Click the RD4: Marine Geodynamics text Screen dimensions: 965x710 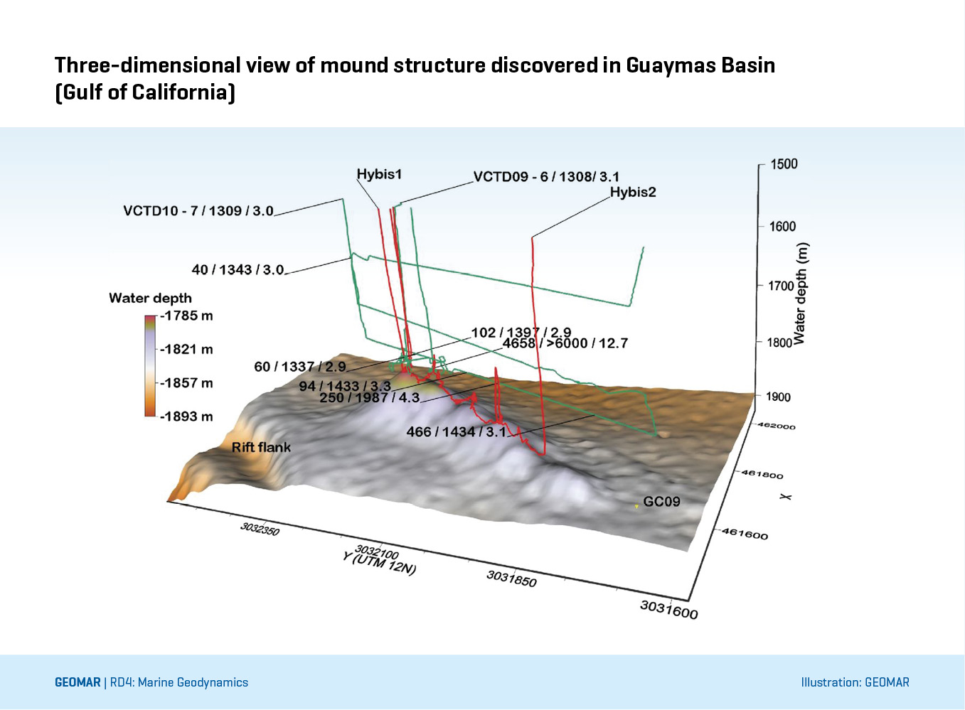[178, 682]
